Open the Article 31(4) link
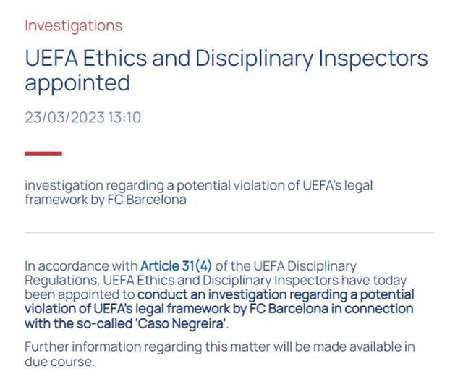The width and height of the screenshot is (463, 387). pos(176,265)
